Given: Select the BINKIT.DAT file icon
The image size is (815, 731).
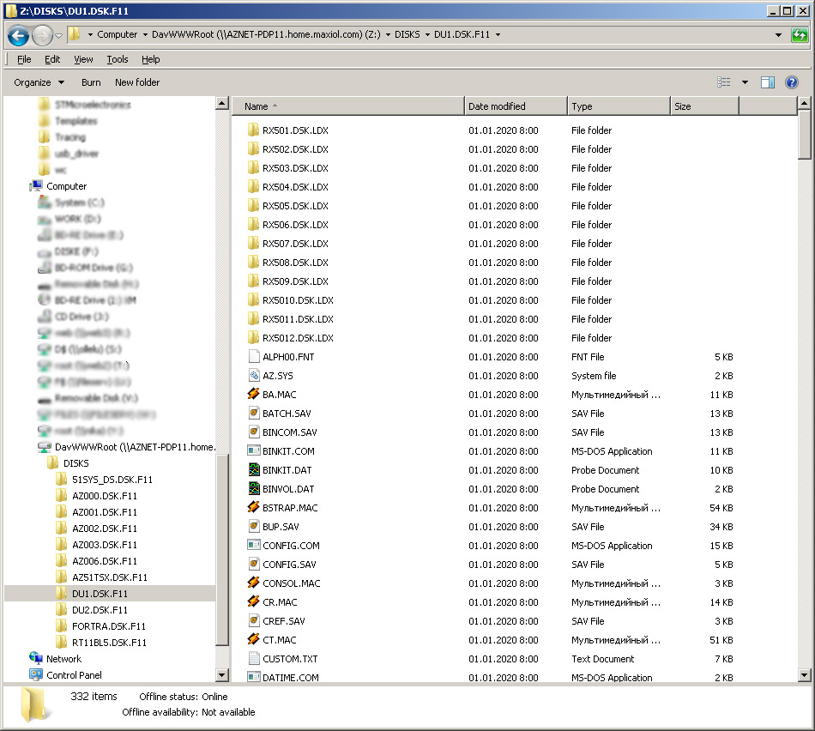Looking at the screenshot, I should [x=254, y=470].
